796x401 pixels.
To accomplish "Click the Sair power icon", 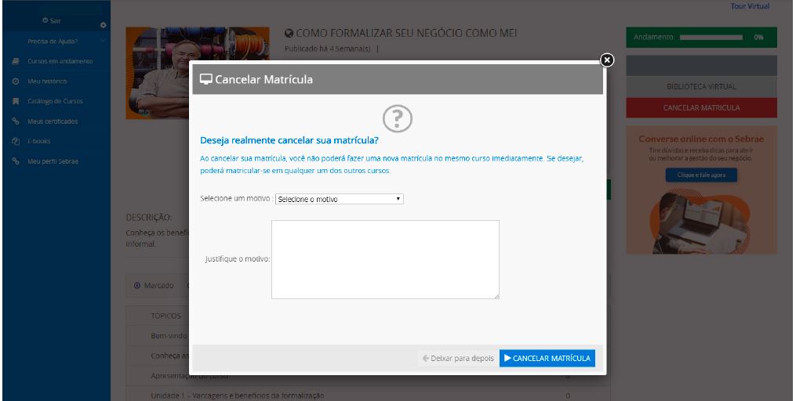I will 45,20.
